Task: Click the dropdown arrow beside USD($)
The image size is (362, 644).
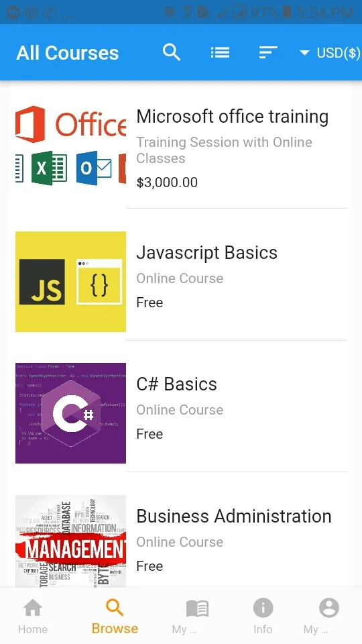Action: [x=304, y=53]
